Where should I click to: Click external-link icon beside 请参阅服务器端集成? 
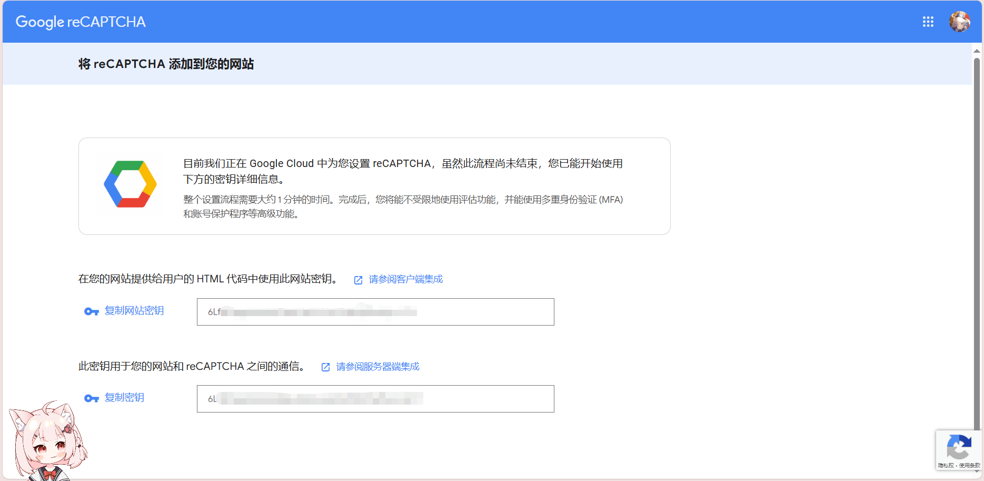click(x=325, y=367)
